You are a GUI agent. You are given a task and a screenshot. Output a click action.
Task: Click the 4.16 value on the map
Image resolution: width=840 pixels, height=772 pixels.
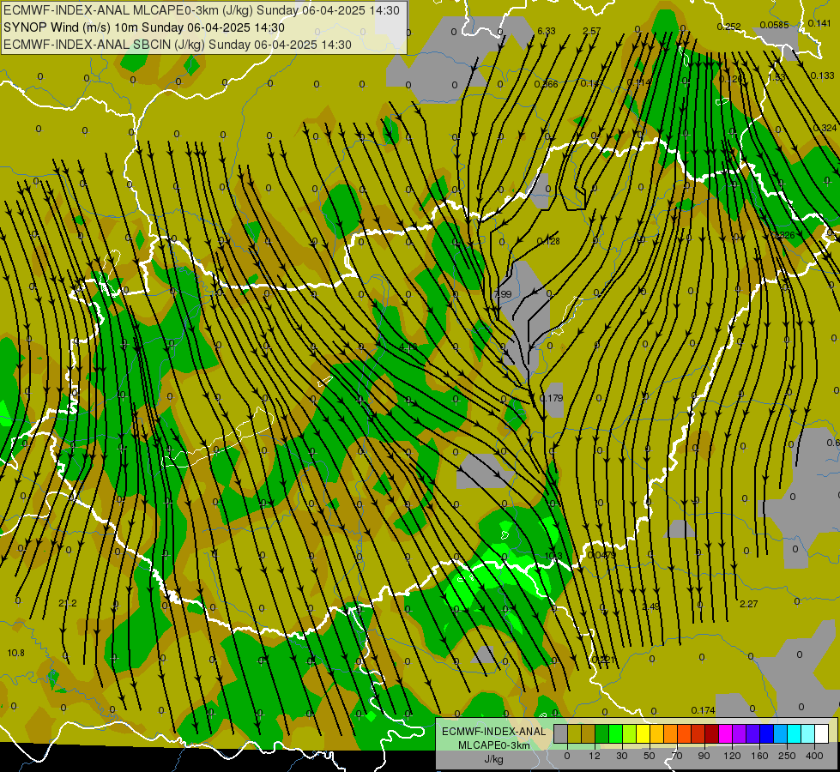408,347
